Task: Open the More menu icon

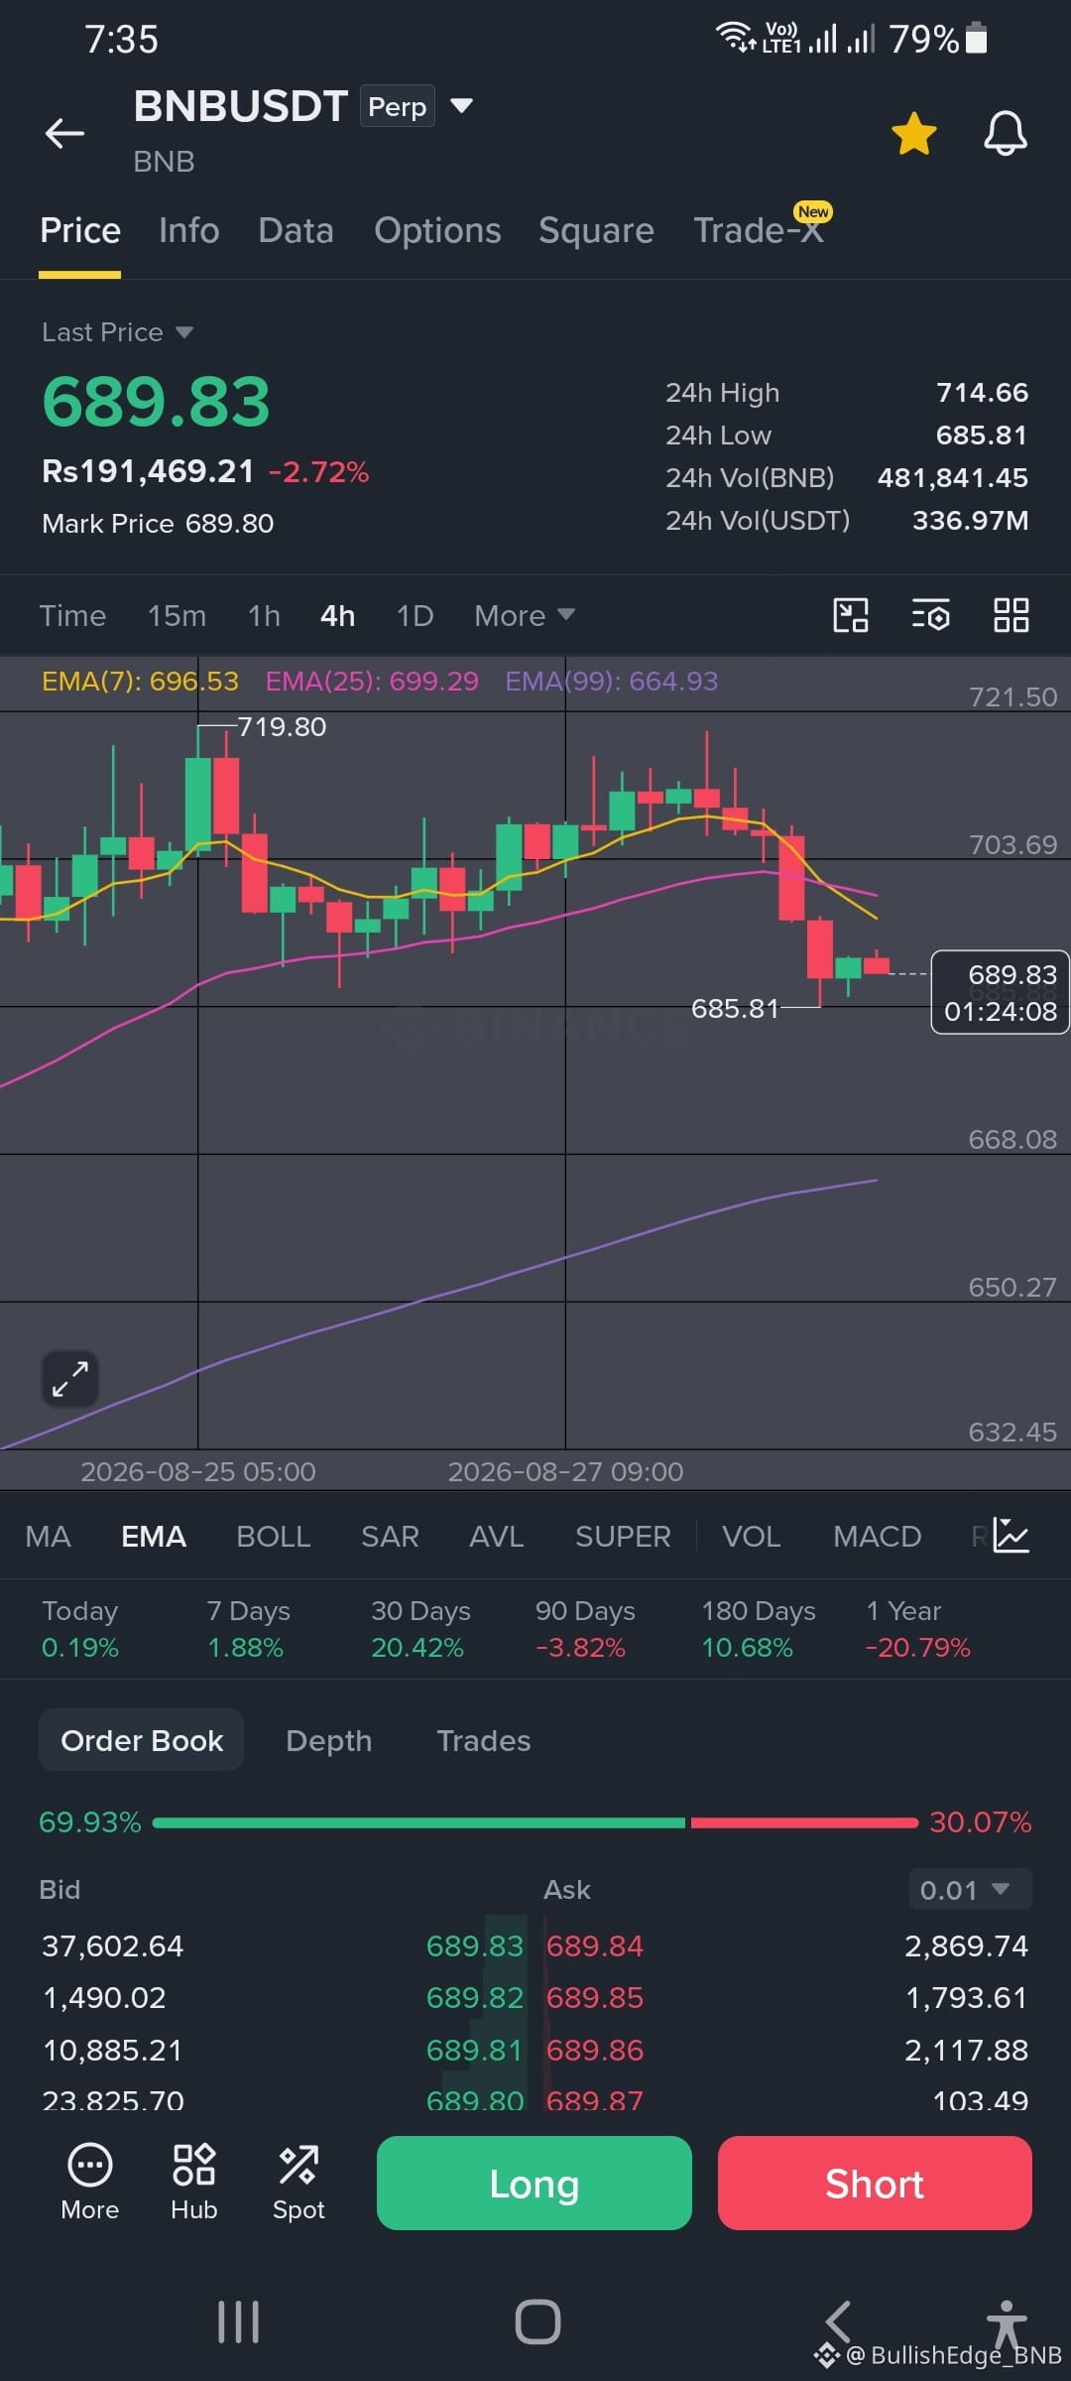Action: point(90,2182)
